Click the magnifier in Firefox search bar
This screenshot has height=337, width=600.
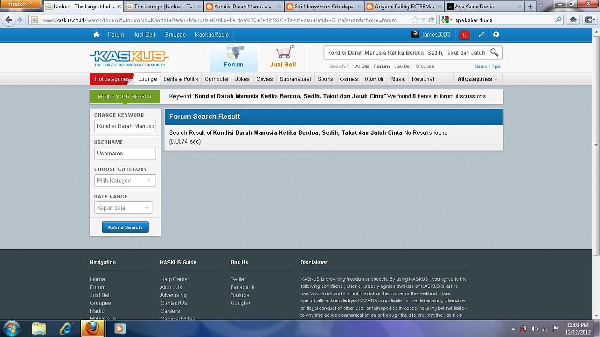(558, 20)
